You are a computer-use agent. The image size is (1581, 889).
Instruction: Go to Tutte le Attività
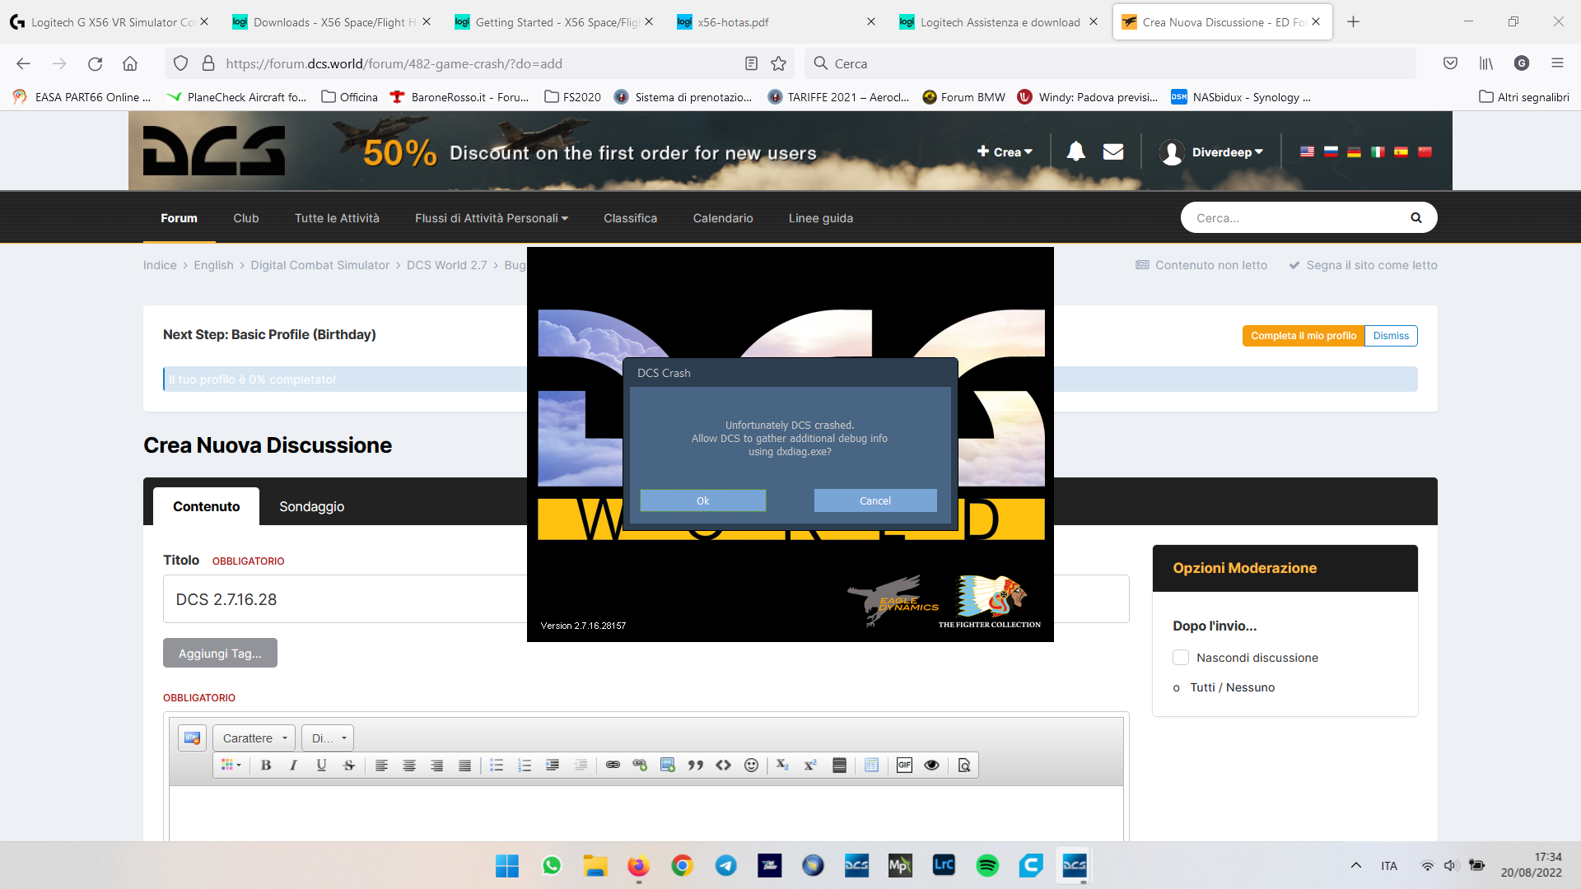click(x=337, y=218)
